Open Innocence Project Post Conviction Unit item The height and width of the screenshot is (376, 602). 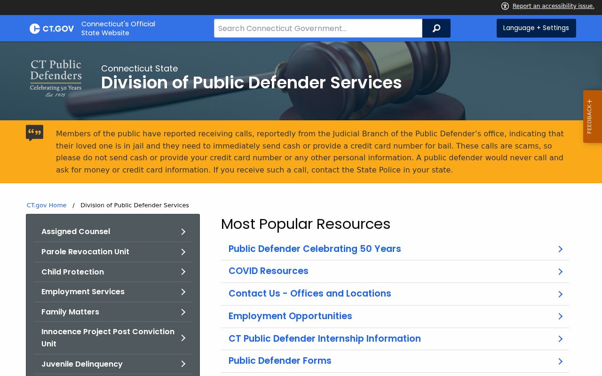coord(113,338)
